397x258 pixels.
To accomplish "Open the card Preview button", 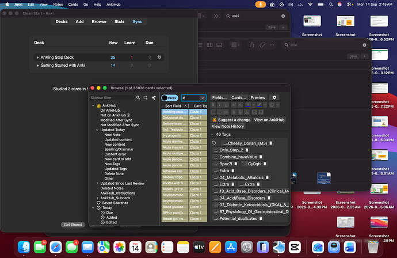I will point(258,97).
